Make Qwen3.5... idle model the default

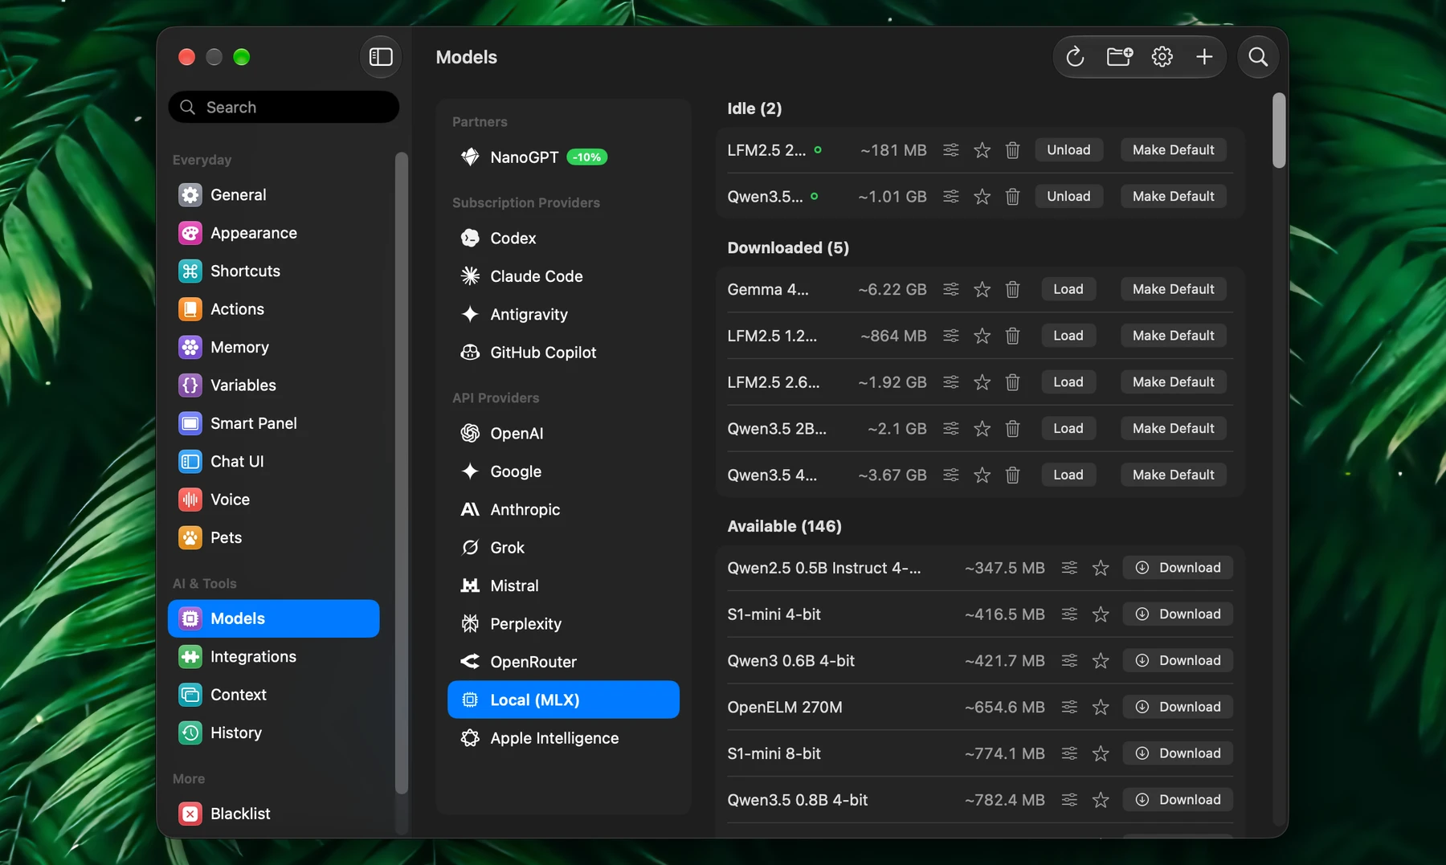pos(1173,197)
